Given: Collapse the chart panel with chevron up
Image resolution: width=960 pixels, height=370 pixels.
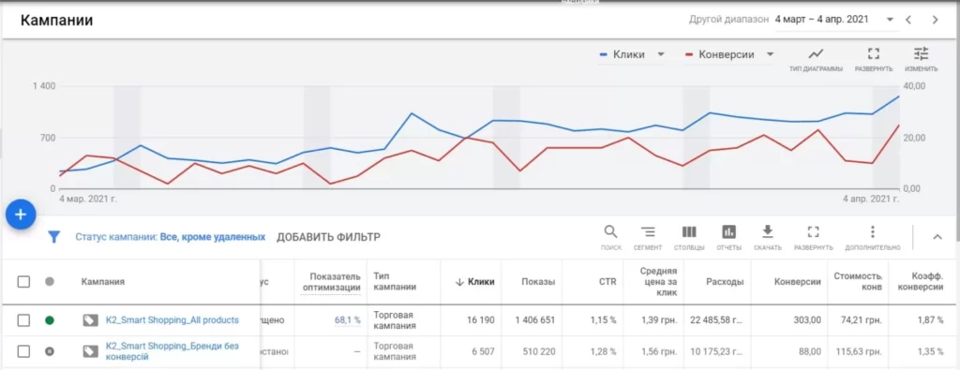Looking at the screenshot, I should coord(937,237).
